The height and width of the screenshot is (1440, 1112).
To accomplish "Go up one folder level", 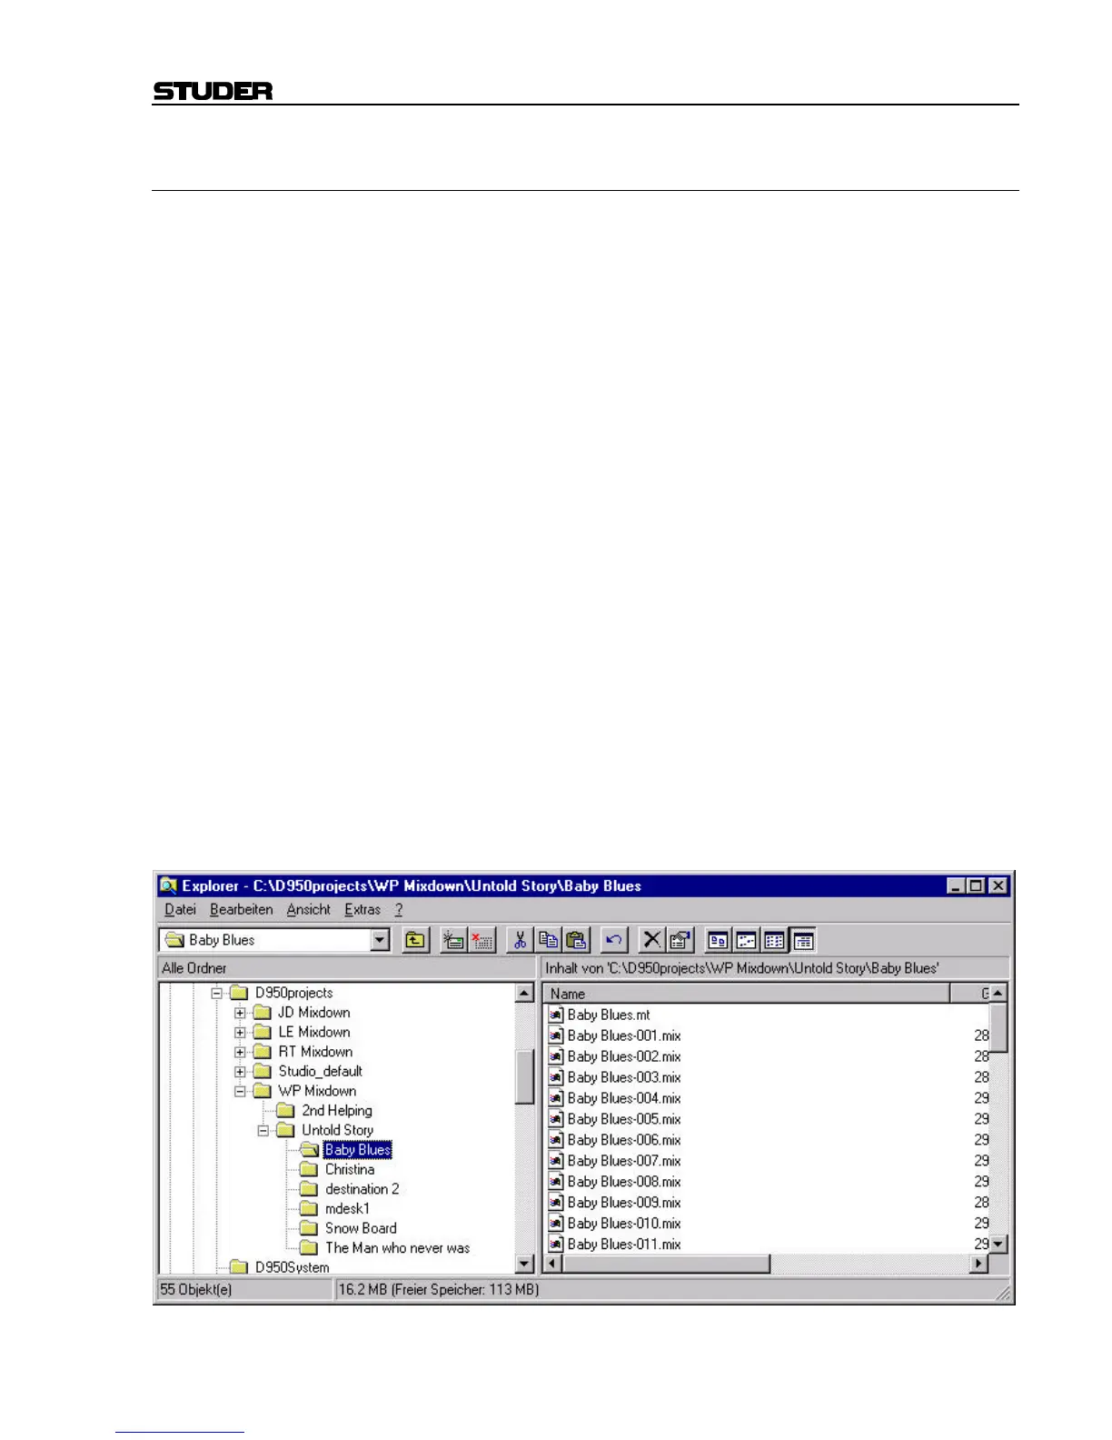I will tap(415, 940).
